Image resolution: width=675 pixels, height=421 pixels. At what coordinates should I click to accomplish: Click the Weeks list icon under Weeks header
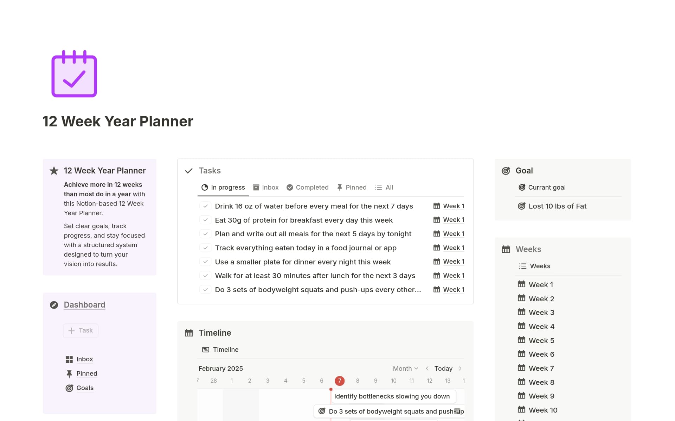523,266
